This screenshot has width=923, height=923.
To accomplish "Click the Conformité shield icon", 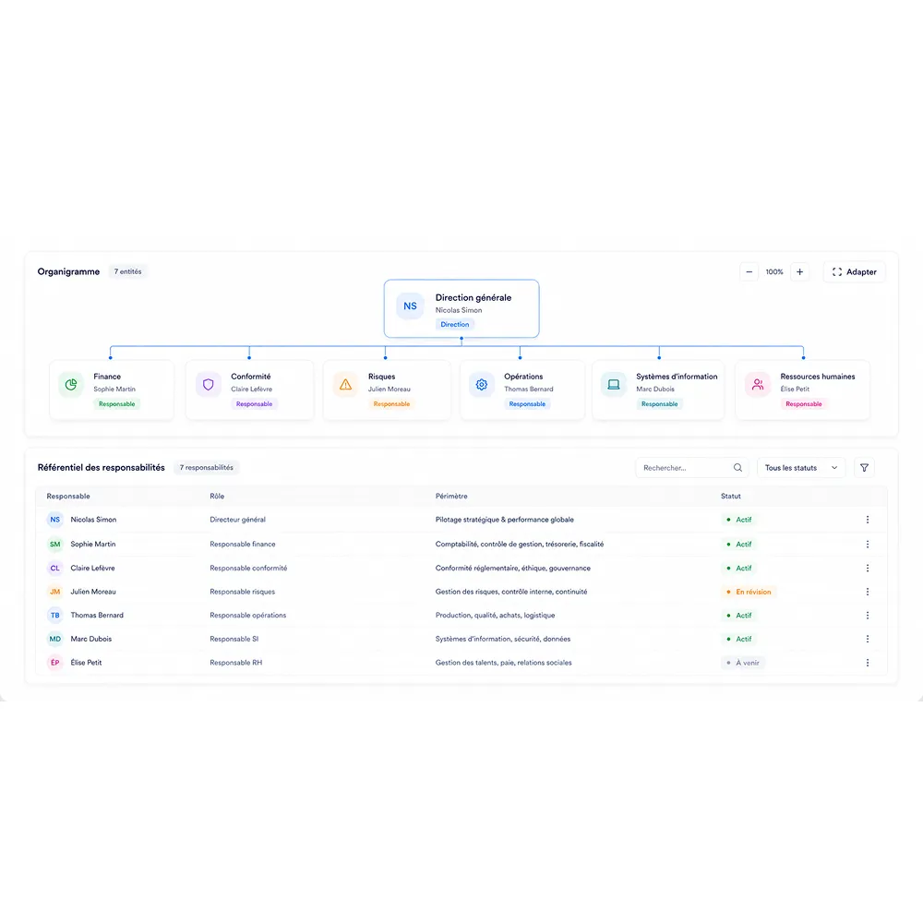I will (x=209, y=384).
